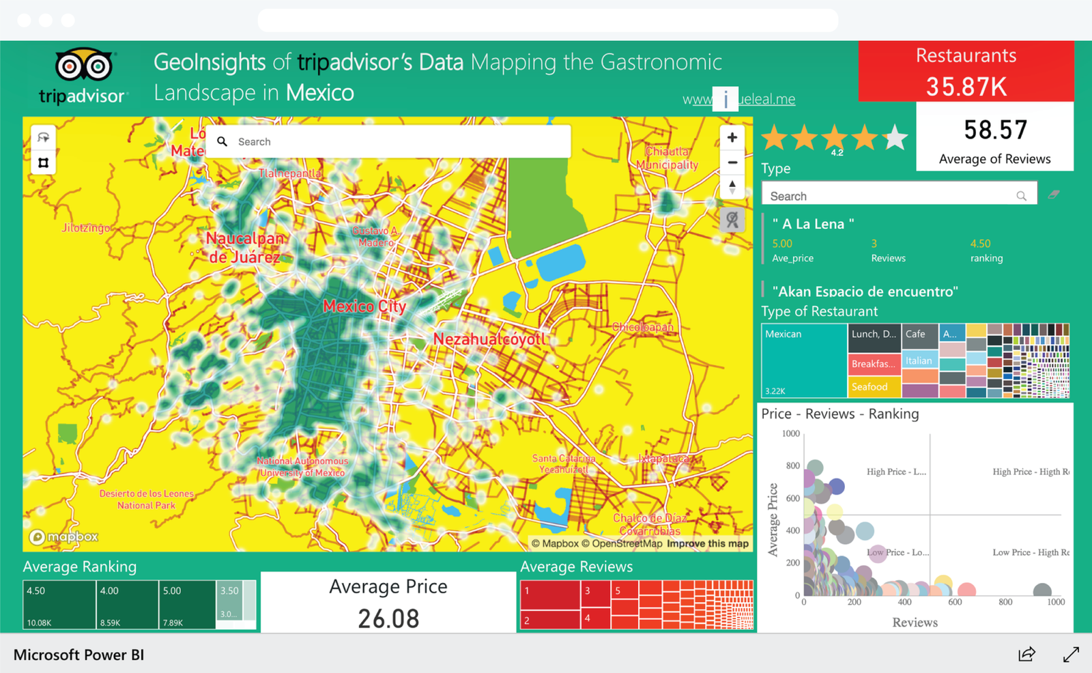Toggle the map location pin tool
Viewport: 1092px width, 673px height.
(732, 220)
